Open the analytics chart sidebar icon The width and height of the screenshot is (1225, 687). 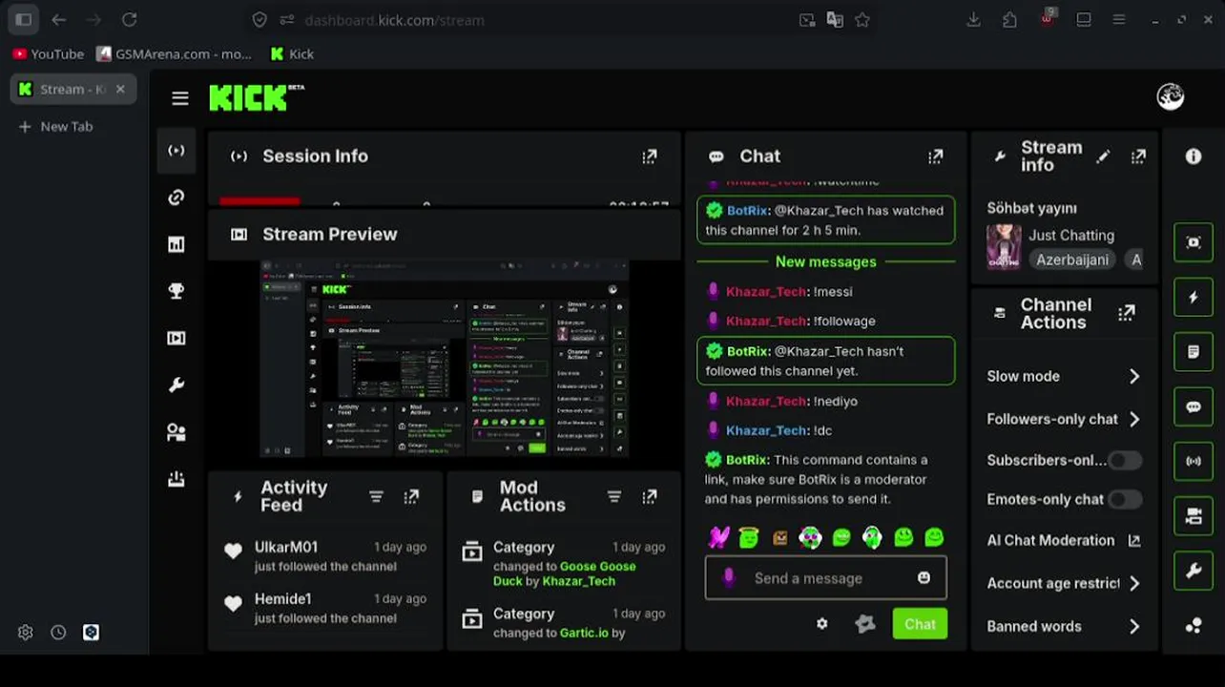(176, 244)
